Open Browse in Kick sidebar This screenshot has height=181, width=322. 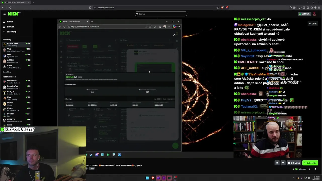pos(11,27)
